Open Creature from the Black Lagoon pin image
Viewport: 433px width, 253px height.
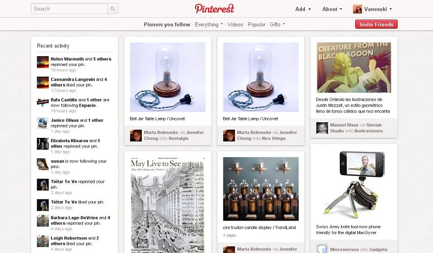tap(354, 68)
